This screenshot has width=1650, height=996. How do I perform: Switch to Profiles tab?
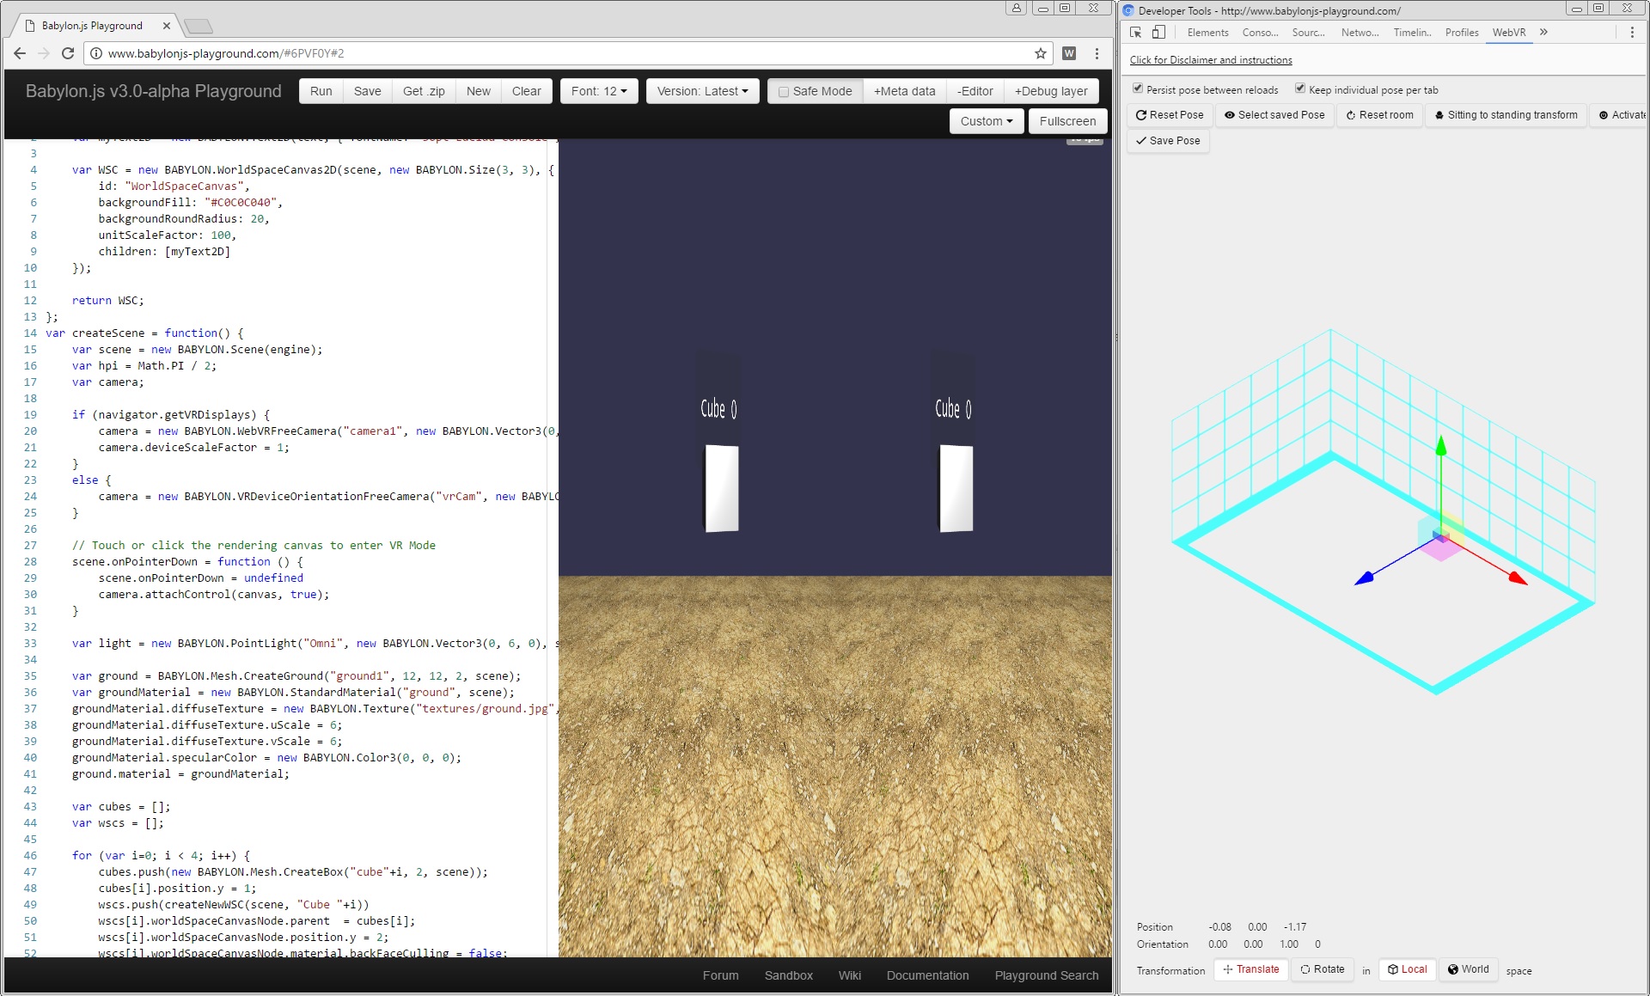click(x=1462, y=33)
